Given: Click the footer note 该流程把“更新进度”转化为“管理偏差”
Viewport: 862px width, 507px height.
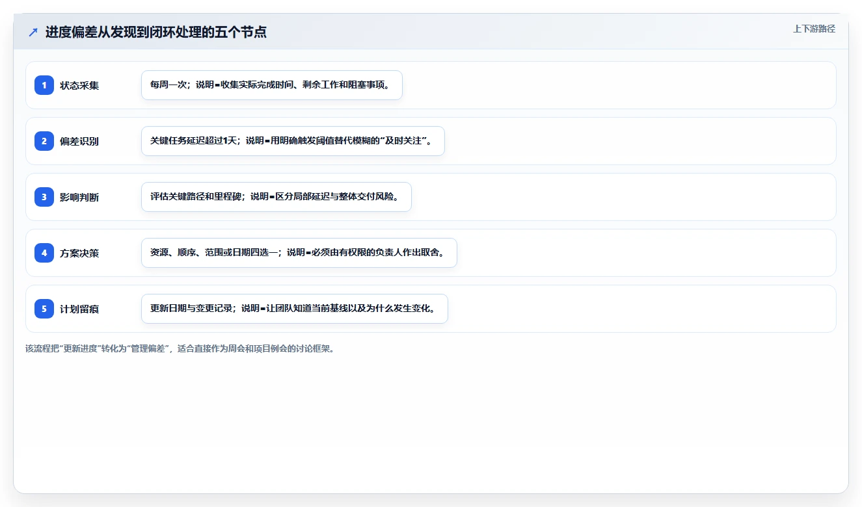Looking at the screenshot, I should pos(180,348).
